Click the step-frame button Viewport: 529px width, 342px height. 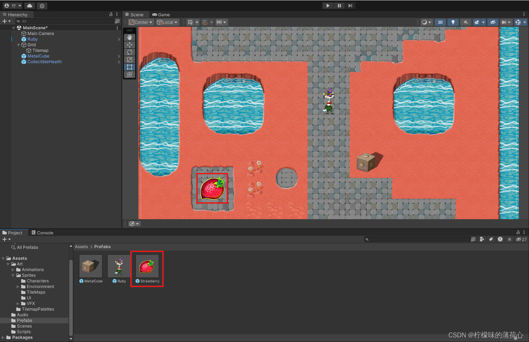coord(350,5)
